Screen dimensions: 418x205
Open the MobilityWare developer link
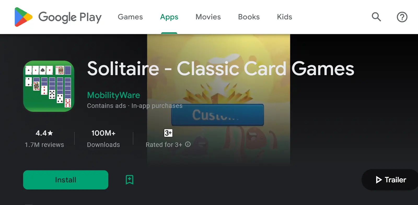click(114, 95)
